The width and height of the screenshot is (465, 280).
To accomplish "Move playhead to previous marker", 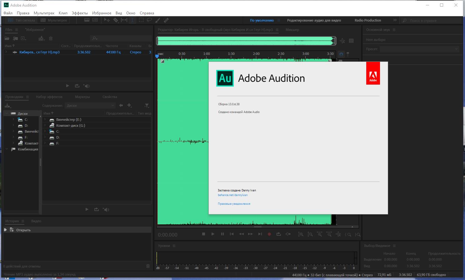I will [232, 234].
